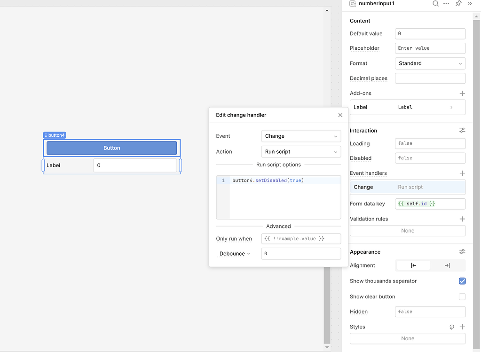Add a validation rule via its plus icon
The image size is (481, 352).
tap(463, 219)
